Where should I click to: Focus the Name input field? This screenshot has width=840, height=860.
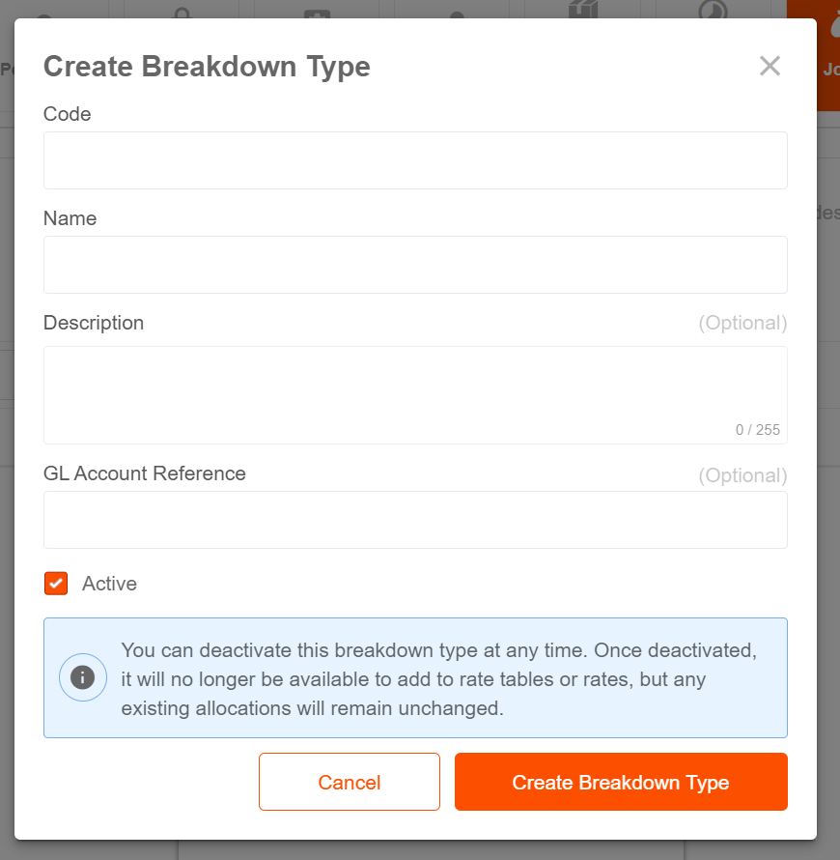[x=415, y=265]
